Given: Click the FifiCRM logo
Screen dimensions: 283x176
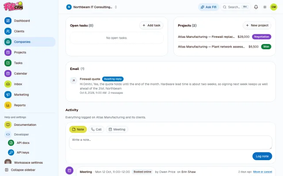Looking at the screenshot, I should click(x=13, y=6).
